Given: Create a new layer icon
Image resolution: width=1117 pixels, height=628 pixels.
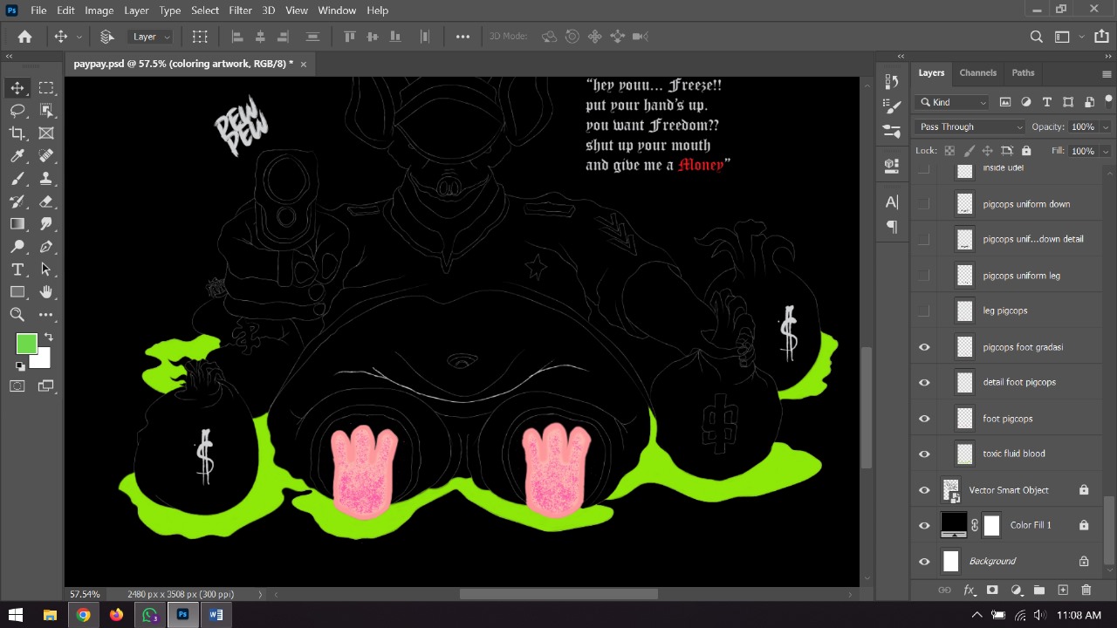Looking at the screenshot, I should 1063,590.
